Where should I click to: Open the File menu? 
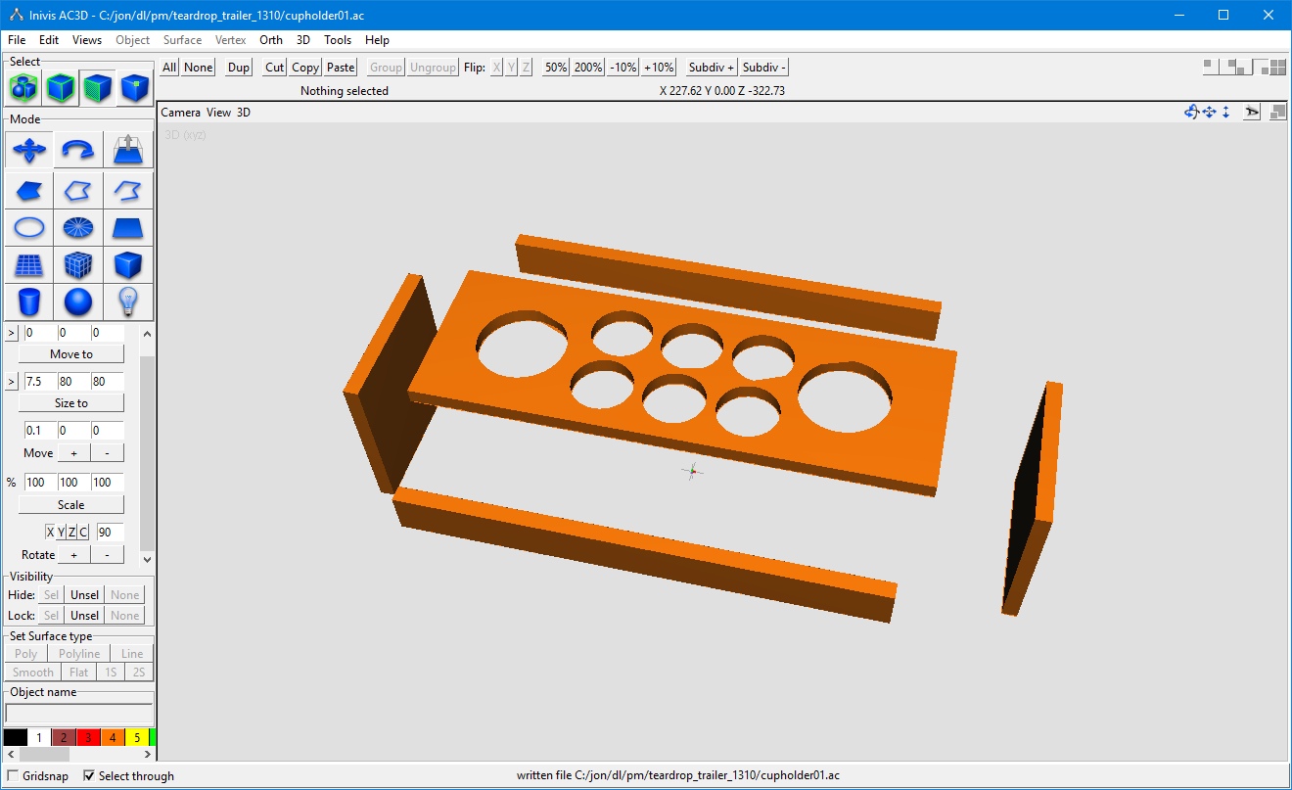click(x=17, y=40)
